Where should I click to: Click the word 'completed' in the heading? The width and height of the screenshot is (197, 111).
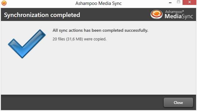click(65, 15)
